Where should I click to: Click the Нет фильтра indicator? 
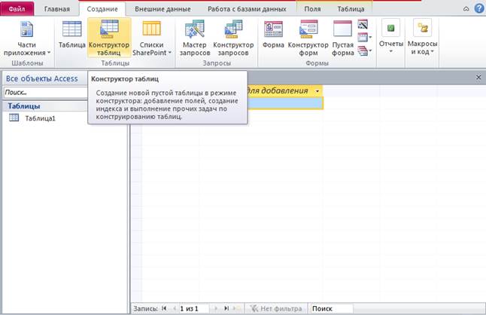(x=276, y=308)
